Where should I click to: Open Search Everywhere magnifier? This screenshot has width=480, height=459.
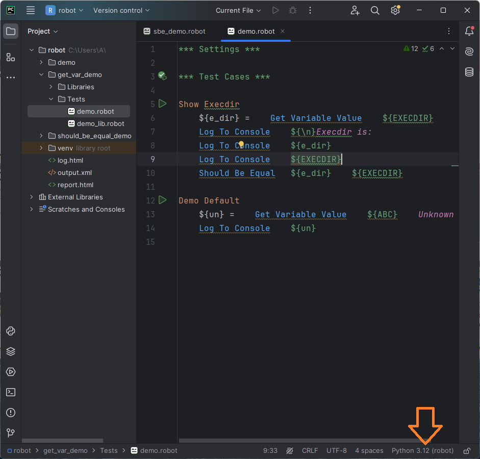[x=375, y=10]
